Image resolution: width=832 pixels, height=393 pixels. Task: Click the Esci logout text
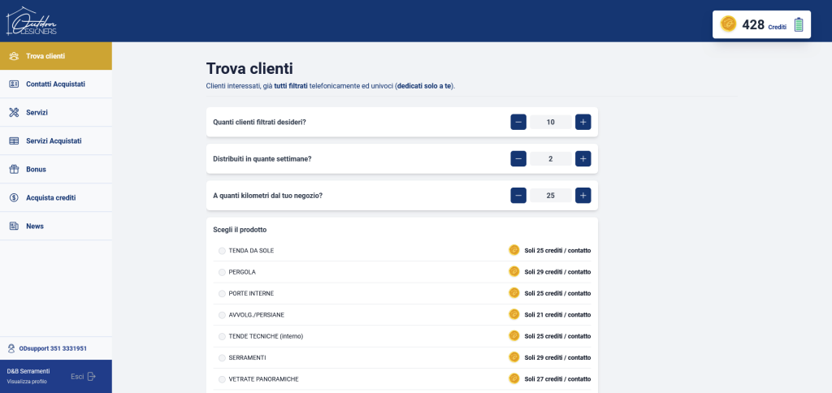[x=77, y=377]
